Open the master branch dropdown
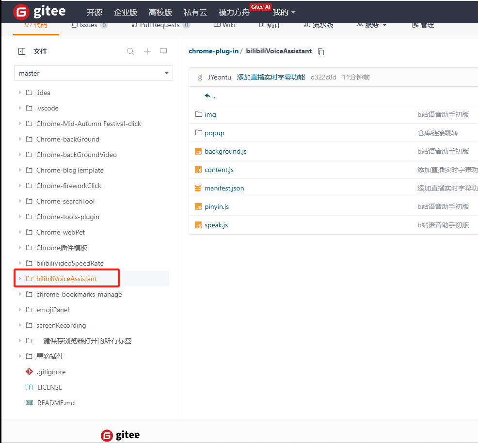 (94, 73)
